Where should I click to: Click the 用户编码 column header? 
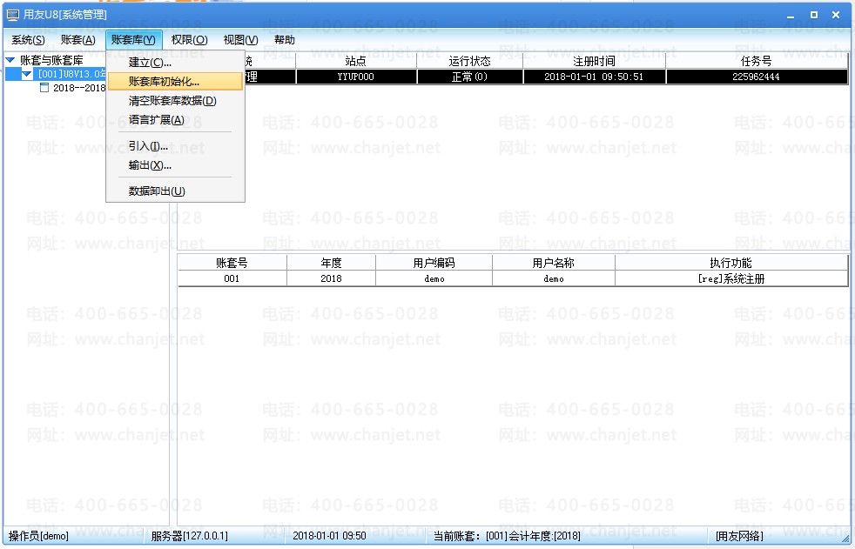434,263
